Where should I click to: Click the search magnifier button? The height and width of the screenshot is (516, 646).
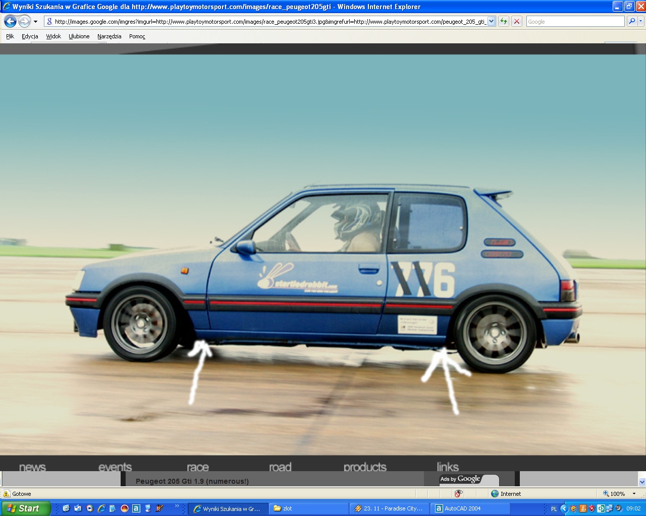631,21
